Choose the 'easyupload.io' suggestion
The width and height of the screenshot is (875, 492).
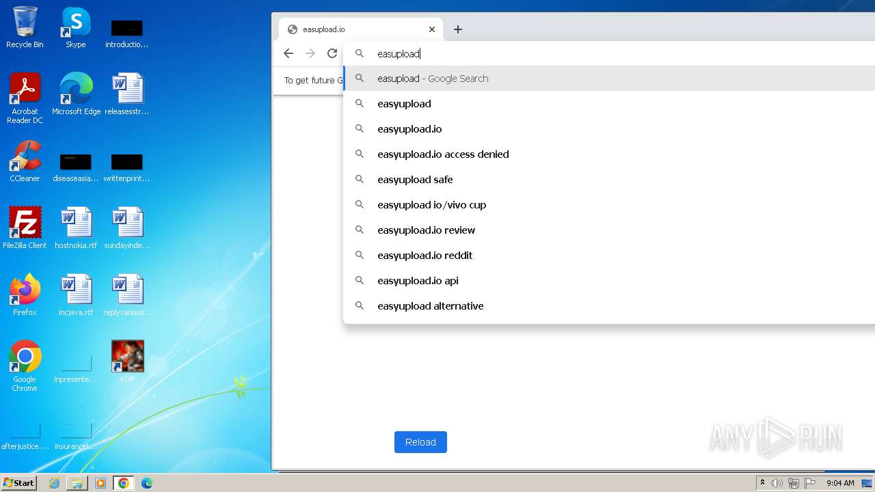(609, 129)
